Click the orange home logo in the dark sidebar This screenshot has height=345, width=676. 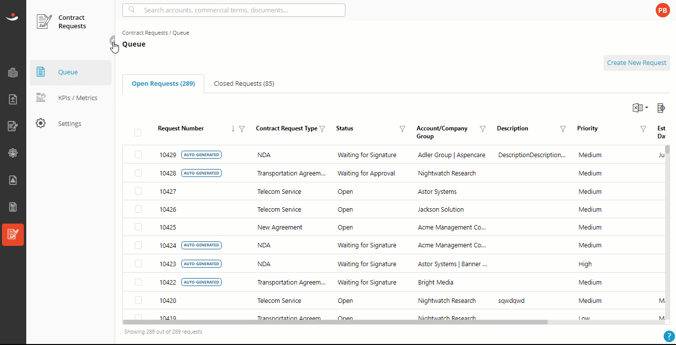(x=12, y=17)
